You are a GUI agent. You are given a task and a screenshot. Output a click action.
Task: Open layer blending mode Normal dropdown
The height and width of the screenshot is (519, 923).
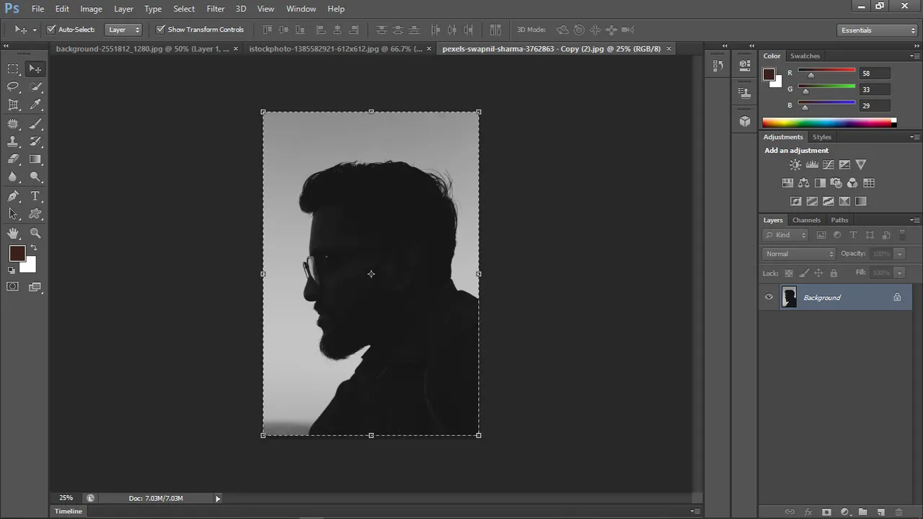tap(799, 254)
